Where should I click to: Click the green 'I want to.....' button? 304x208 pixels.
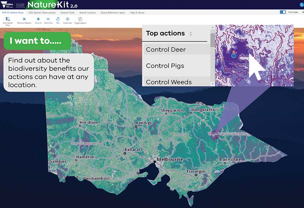coord(37,41)
